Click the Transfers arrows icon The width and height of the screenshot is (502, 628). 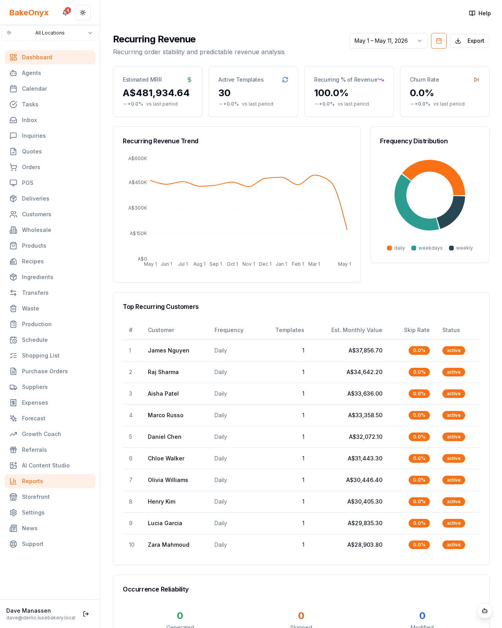[13, 293]
